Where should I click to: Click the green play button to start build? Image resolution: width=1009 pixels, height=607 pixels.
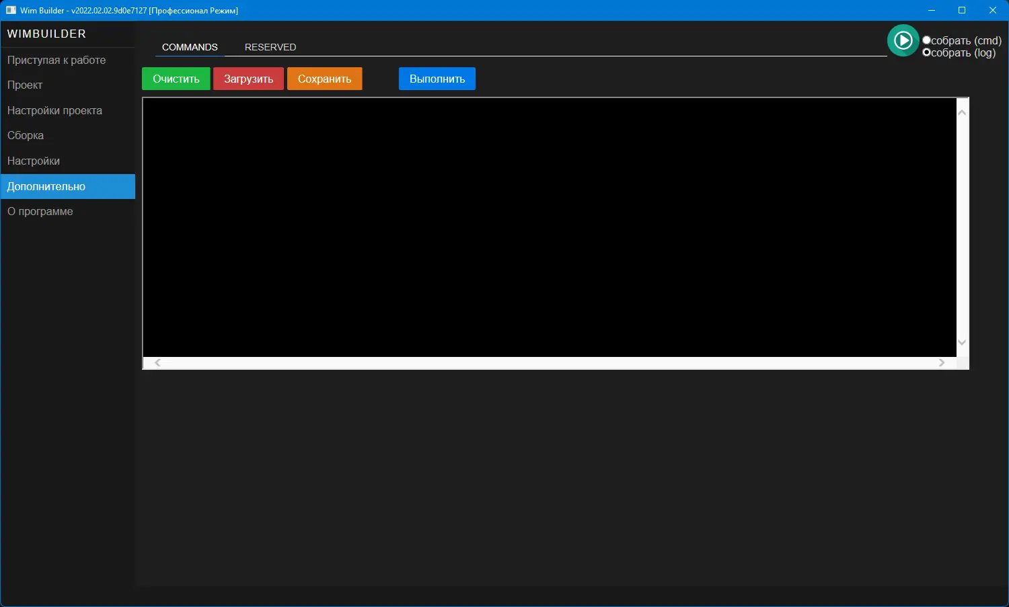(903, 40)
